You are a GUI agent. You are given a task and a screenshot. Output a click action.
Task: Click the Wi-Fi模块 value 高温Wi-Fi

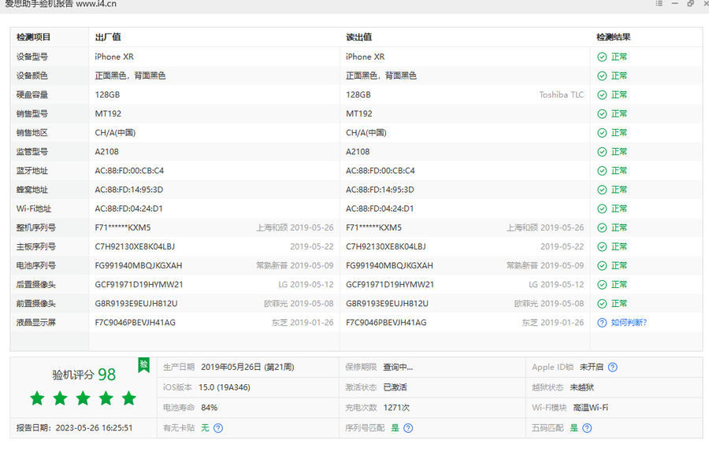pos(591,408)
